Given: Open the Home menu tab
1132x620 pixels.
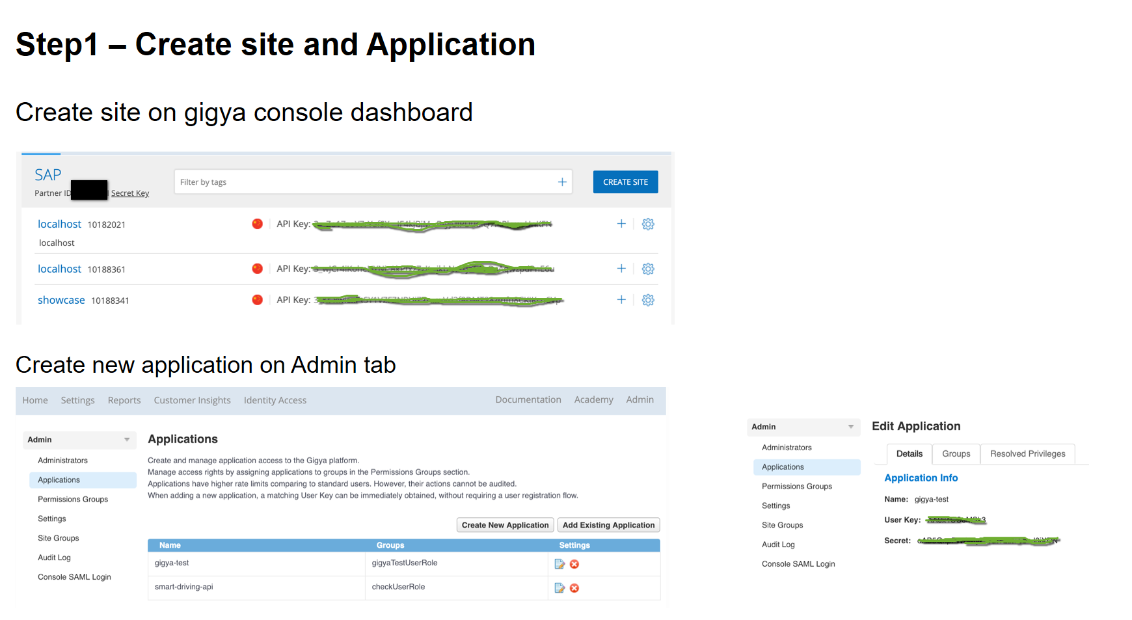Looking at the screenshot, I should 35,400.
